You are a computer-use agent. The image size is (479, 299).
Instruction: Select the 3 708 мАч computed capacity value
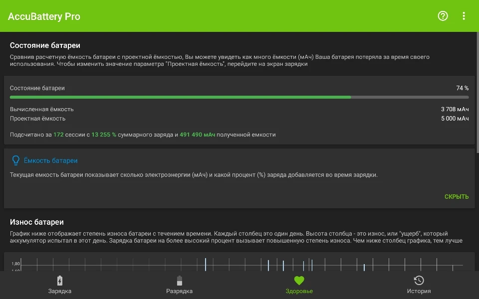click(x=455, y=109)
